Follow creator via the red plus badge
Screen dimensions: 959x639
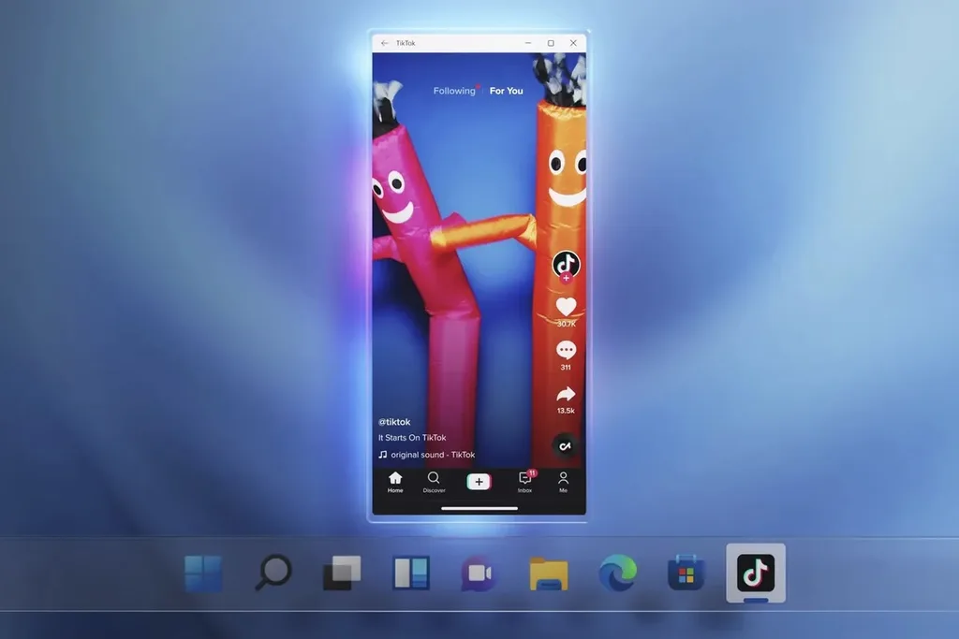click(566, 278)
